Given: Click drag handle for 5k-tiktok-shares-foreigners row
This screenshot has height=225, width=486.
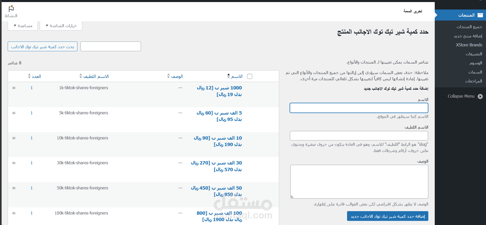Looking at the screenshot, I should click(x=14, y=113).
